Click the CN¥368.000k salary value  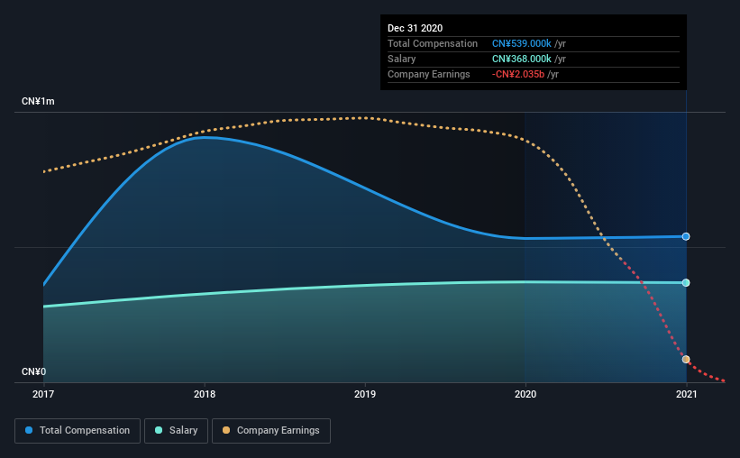coord(522,59)
